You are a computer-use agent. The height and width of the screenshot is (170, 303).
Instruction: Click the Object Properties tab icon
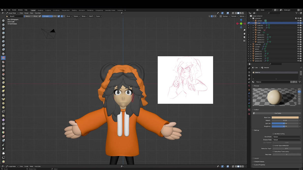[x=249, y=90]
